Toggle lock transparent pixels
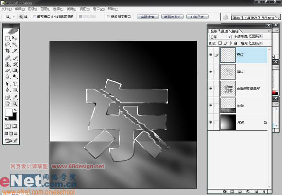Screen dimensions: 282x195 [220, 43]
